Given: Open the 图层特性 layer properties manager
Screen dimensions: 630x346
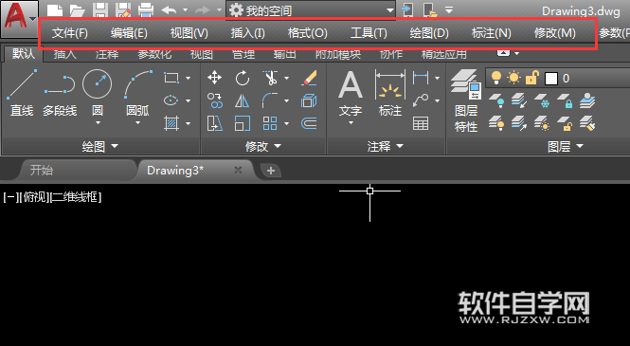Looking at the screenshot, I should (x=466, y=100).
